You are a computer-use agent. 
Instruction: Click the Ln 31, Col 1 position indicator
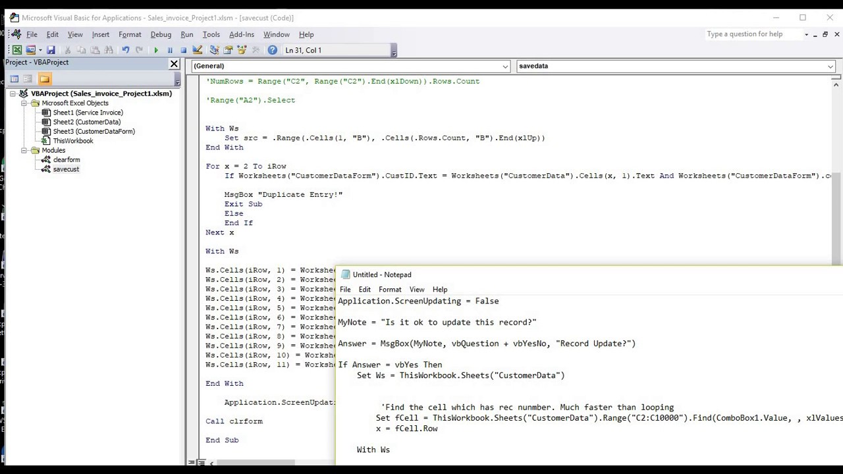point(337,50)
